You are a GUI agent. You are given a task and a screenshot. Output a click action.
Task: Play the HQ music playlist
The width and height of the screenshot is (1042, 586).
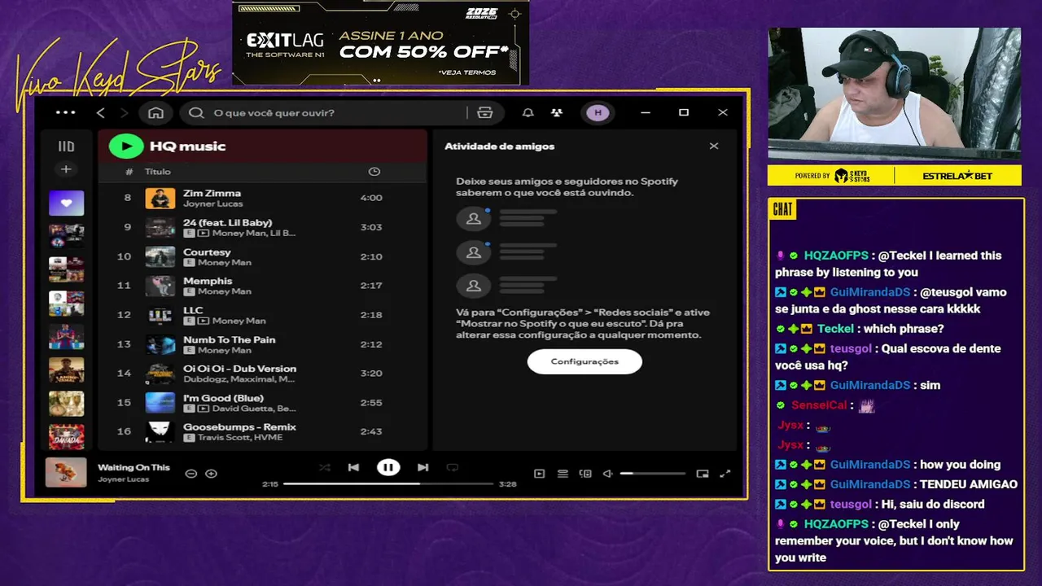pos(126,146)
